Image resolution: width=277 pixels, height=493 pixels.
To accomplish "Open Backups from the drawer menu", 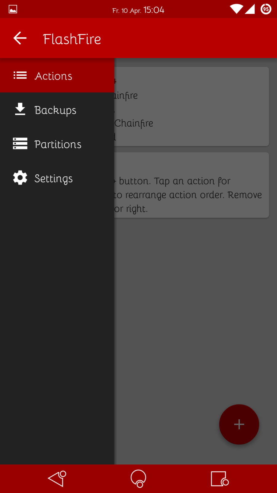I will click(x=55, y=110).
